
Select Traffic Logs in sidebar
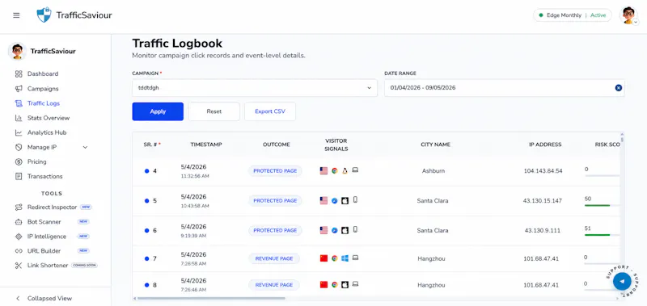pyautogui.click(x=44, y=103)
